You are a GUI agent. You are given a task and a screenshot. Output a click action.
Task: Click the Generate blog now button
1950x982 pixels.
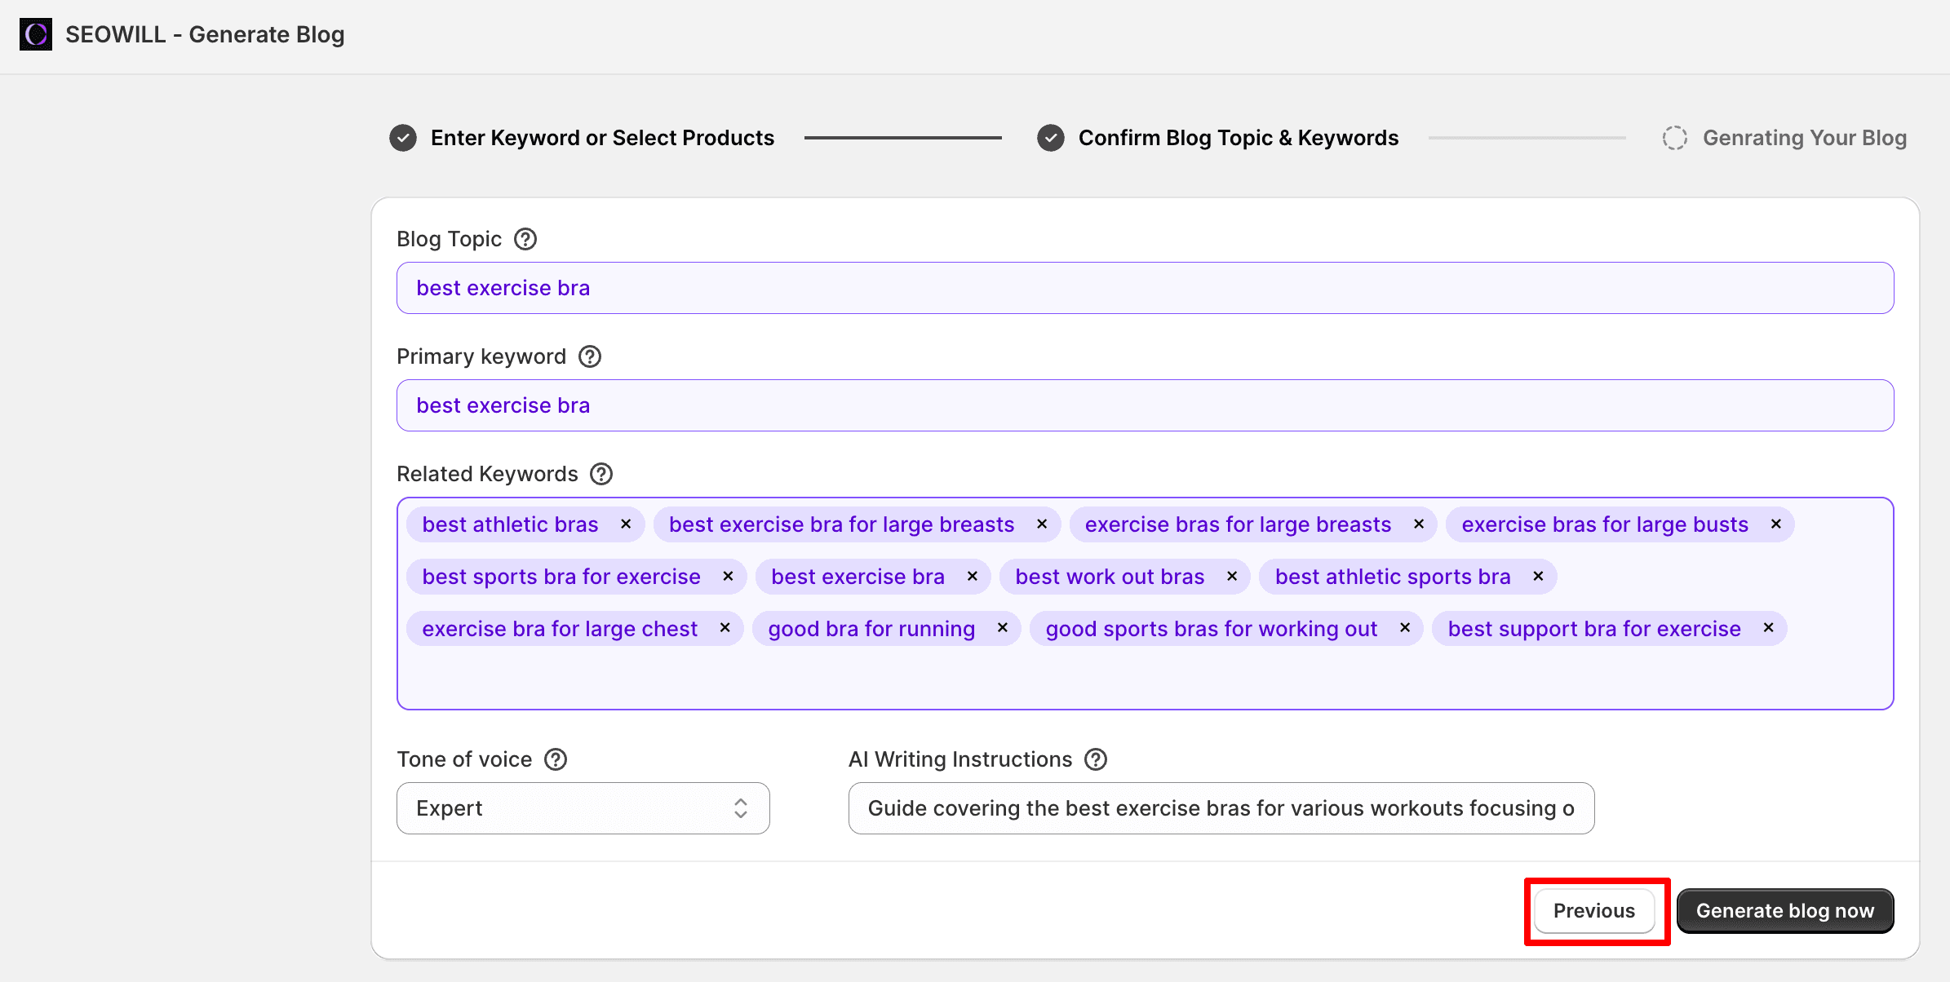[1785, 910]
